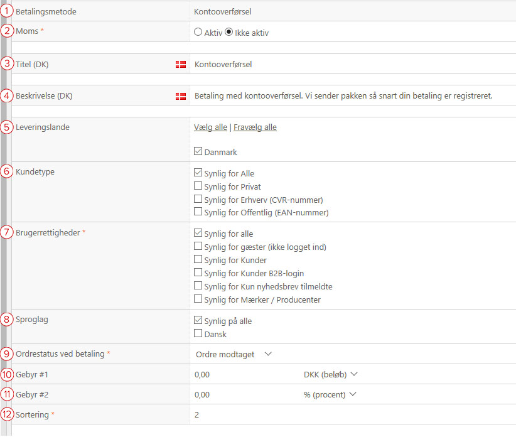Image resolution: width=516 pixels, height=437 pixels.
Task: Click the Fravælg alle link
Action: click(x=255, y=127)
